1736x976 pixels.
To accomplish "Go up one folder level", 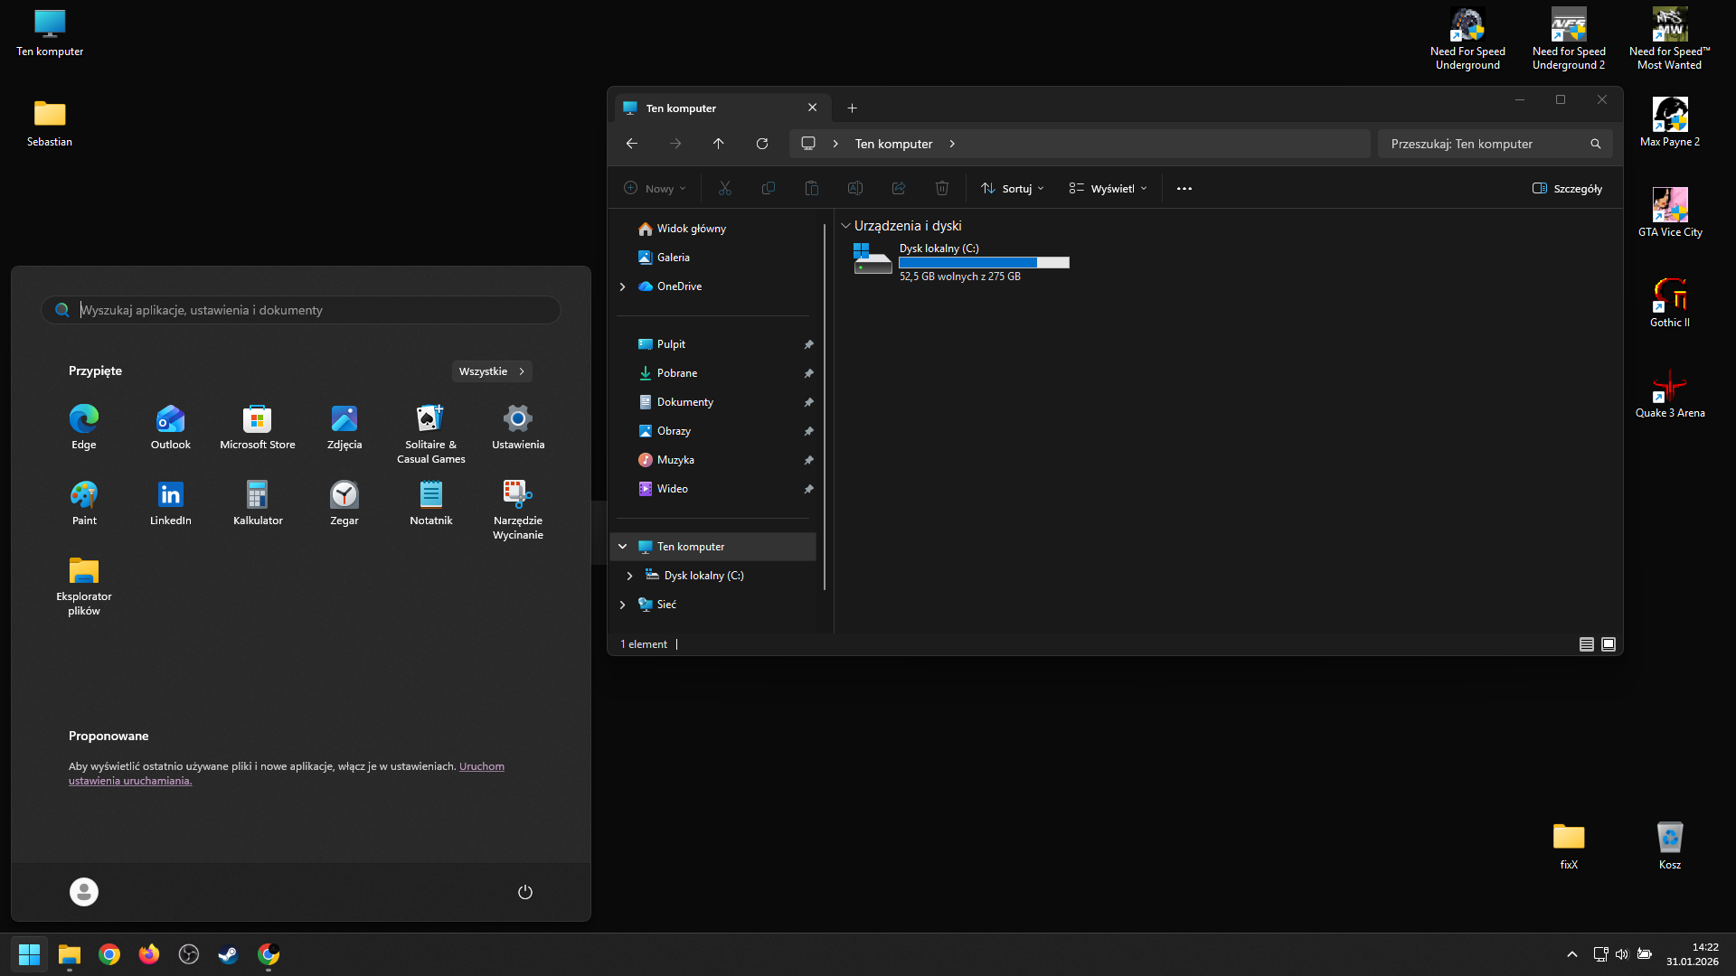I will pyautogui.click(x=719, y=144).
